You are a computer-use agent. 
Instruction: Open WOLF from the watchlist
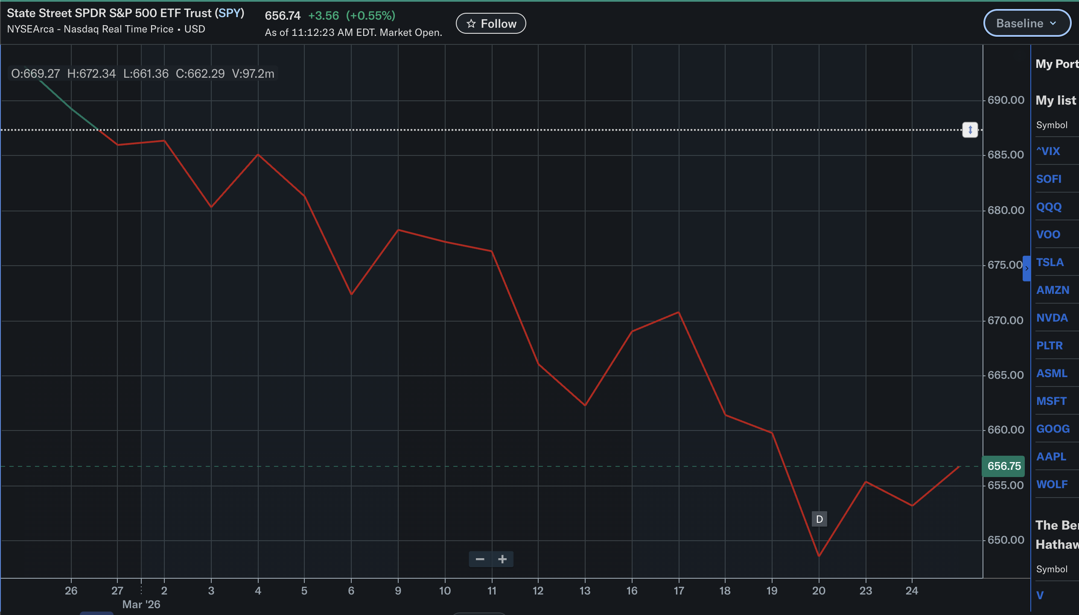tap(1052, 484)
